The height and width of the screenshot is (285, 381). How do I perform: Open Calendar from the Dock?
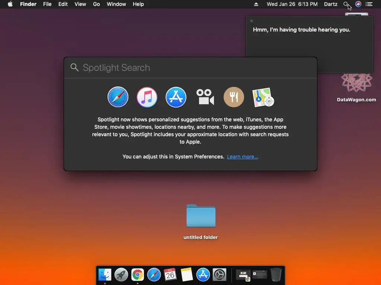point(170,275)
